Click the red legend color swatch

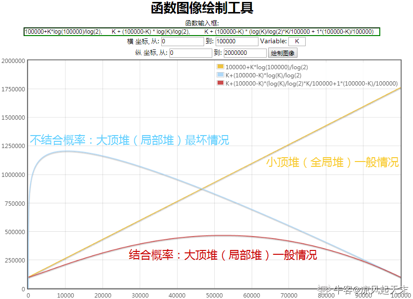pos(220,83)
